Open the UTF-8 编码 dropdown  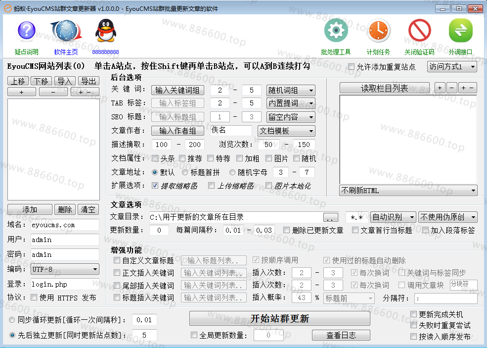[x=65, y=269]
